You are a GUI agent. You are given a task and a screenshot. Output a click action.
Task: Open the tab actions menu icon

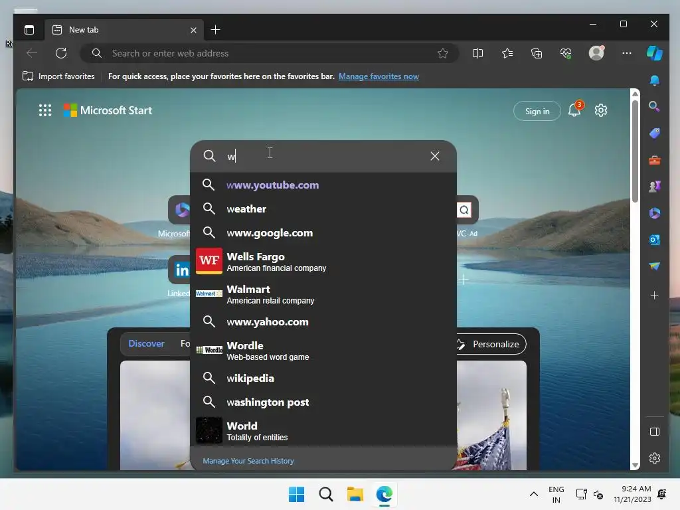29,30
